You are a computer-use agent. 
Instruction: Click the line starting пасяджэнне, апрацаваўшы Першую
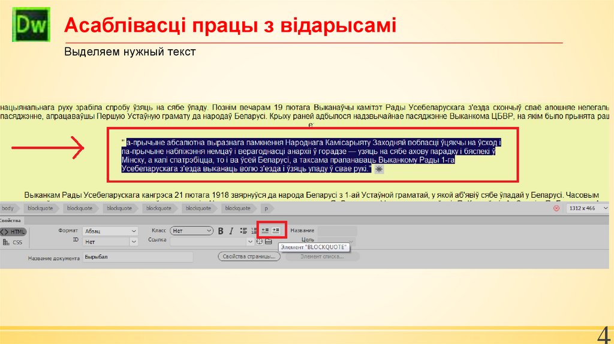pyautogui.click(x=305, y=116)
